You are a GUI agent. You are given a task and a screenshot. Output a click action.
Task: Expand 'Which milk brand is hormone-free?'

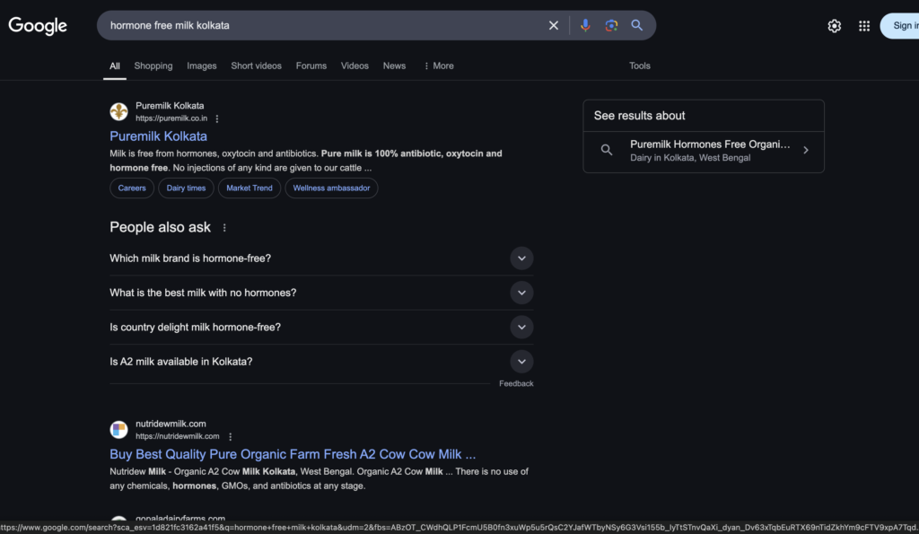coord(321,258)
